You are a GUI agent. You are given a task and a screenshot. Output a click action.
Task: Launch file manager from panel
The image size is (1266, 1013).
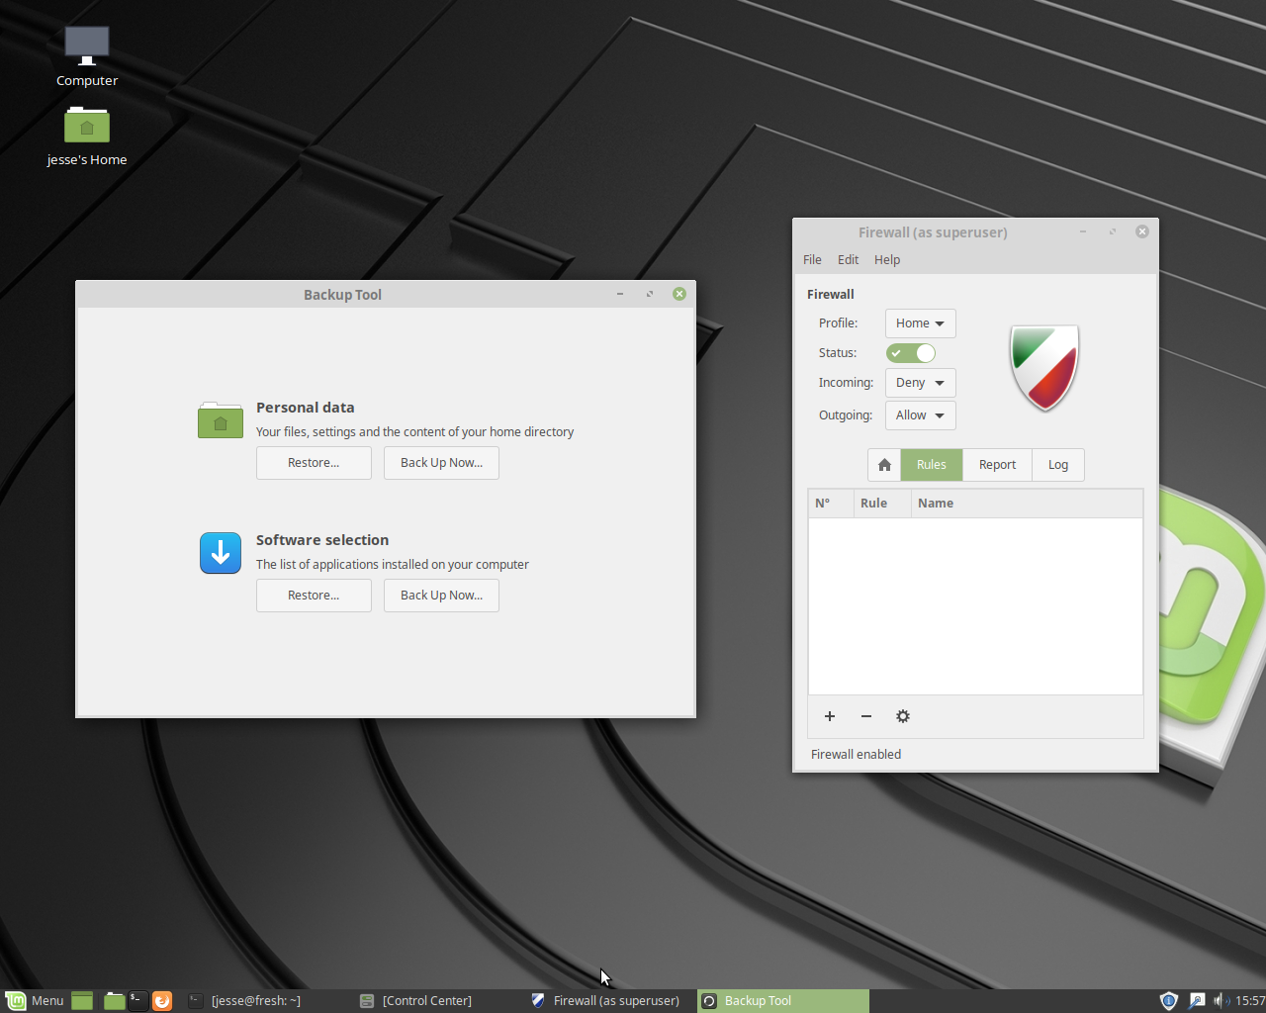click(x=115, y=1001)
